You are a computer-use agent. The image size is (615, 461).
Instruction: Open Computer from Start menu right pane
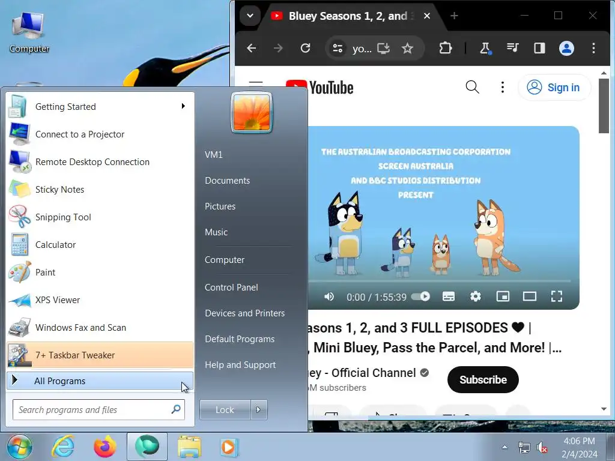225,260
